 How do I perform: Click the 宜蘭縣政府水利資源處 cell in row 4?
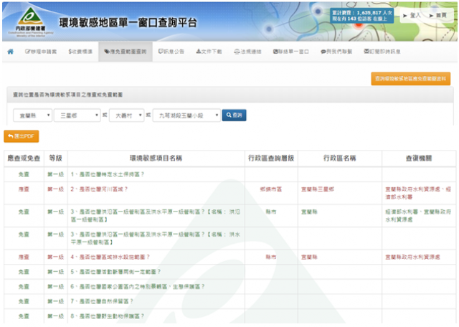click(x=412, y=257)
